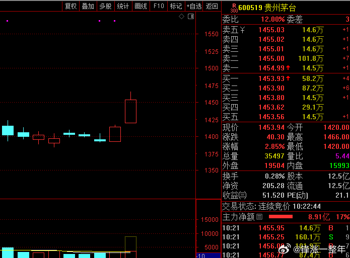The width and height of the screenshot is (350, 258).
Task: Click the 今开 value 1420.00
Action: coord(336,127)
